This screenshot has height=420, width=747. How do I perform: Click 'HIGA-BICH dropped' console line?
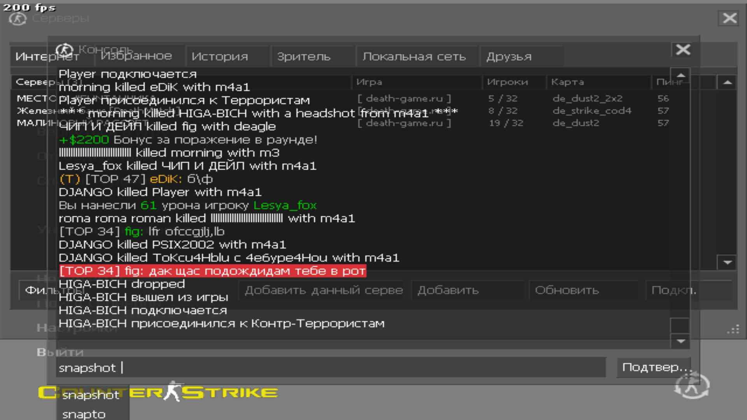122,284
